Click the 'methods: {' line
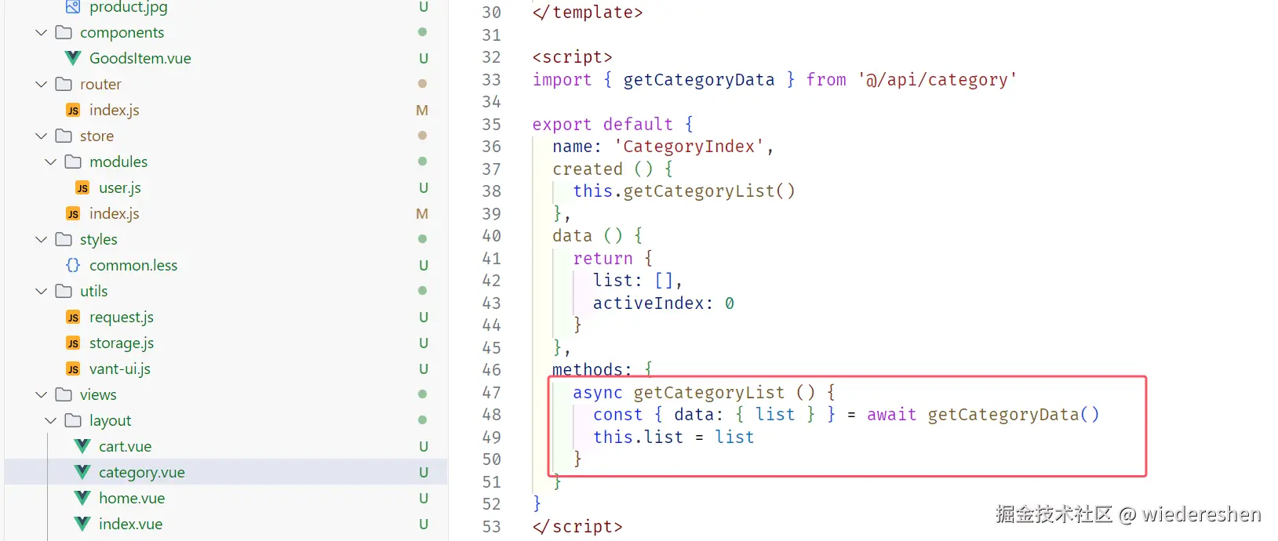 coord(603,370)
